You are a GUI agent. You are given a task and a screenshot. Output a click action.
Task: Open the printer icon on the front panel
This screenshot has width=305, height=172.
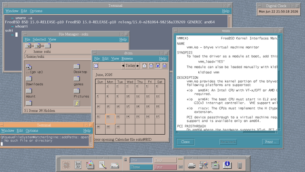(x=192, y=166)
